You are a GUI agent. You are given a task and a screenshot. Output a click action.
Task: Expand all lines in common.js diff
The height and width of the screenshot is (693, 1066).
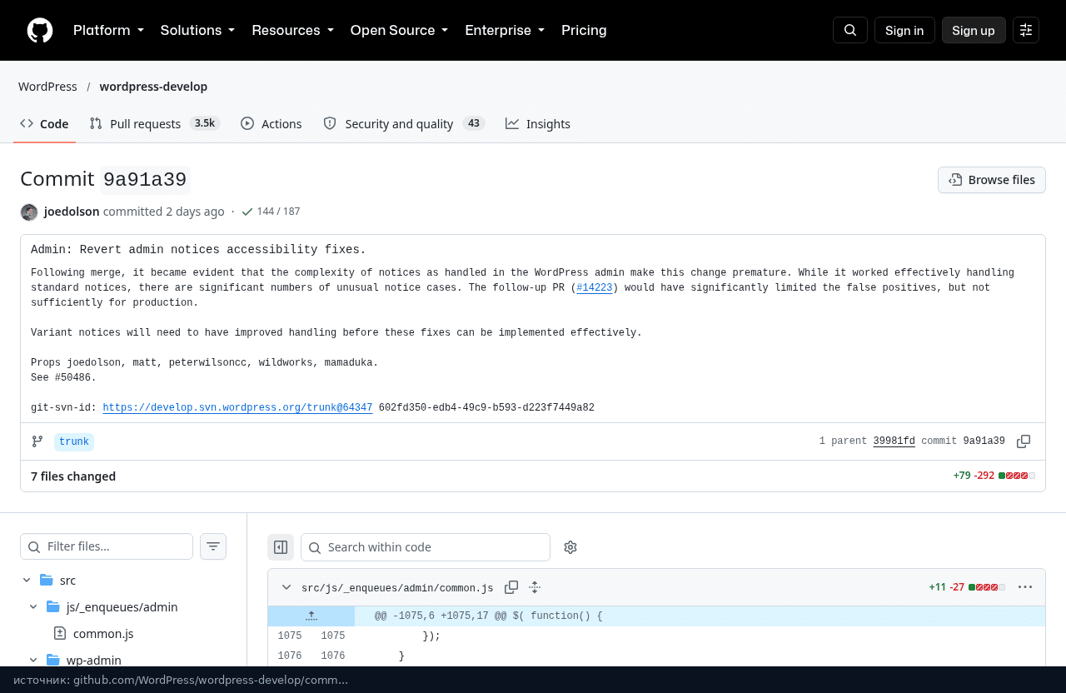[535, 587]
